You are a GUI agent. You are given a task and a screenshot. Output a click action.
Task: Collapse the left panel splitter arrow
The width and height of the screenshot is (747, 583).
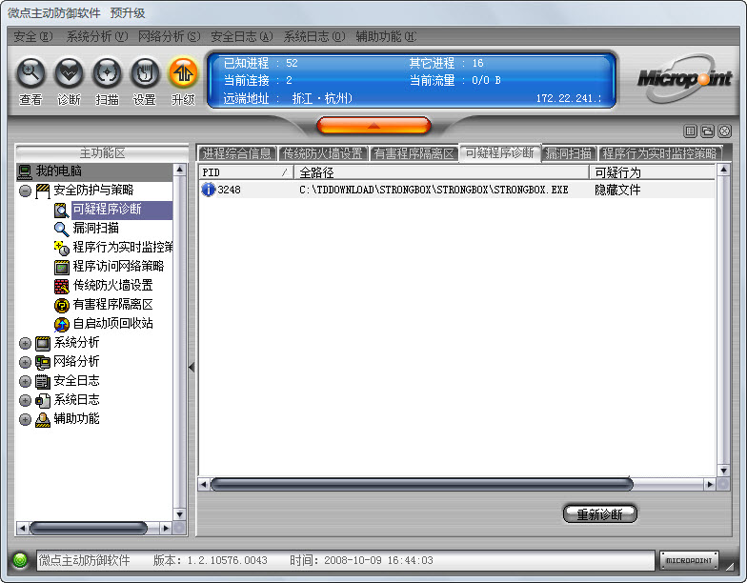point(192,368)
